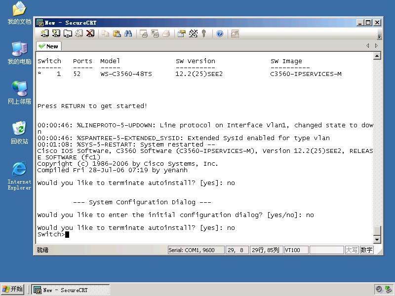Select the Internet Explorer desktop icon
This screenshot has width=395, height=296.
19,176
